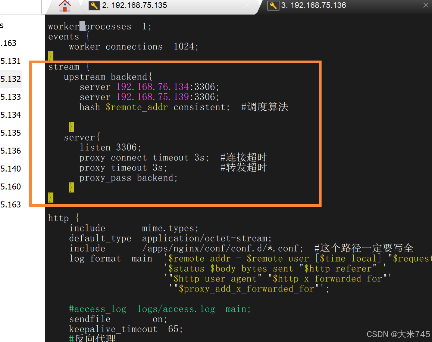Close the 192.168.75.135 session tab
432x342 pixels.
[x=247, y=5]
